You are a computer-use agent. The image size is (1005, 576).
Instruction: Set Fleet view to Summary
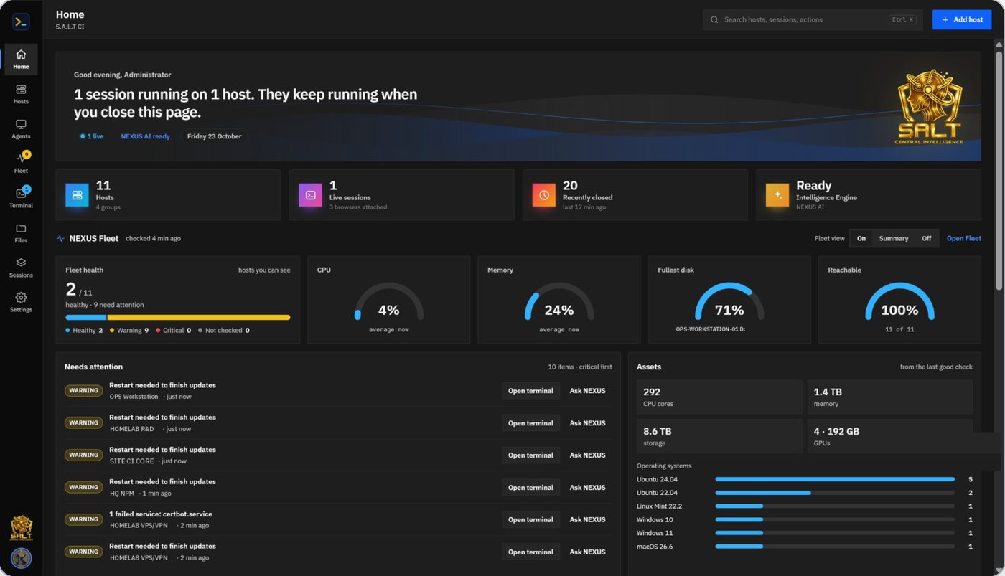click(x=894, y=238)
